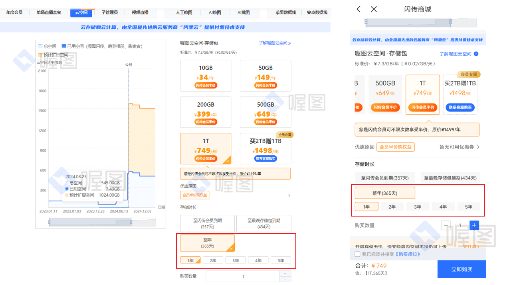Select the 云空间 tab

(x=81, y=13)
